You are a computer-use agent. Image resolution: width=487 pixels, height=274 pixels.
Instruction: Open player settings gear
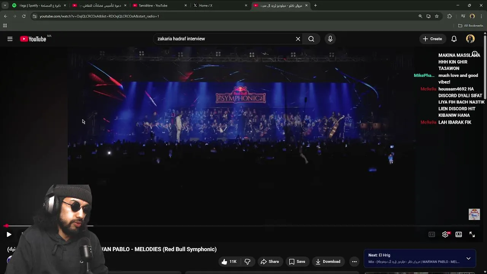point(445,234)
